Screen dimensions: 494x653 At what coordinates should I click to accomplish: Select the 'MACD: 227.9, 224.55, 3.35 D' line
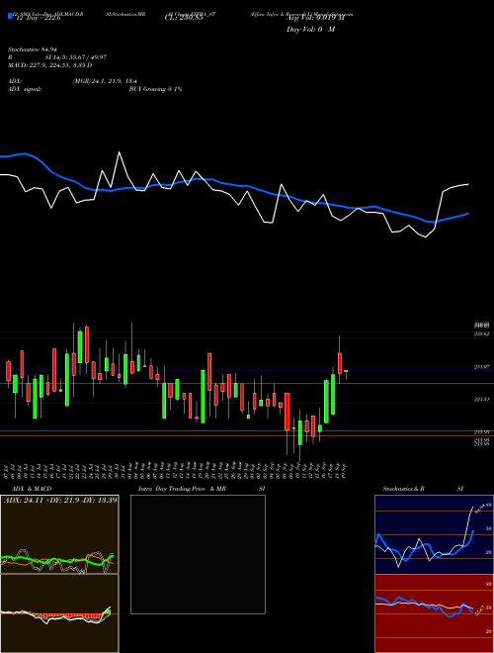pos(50,65)
